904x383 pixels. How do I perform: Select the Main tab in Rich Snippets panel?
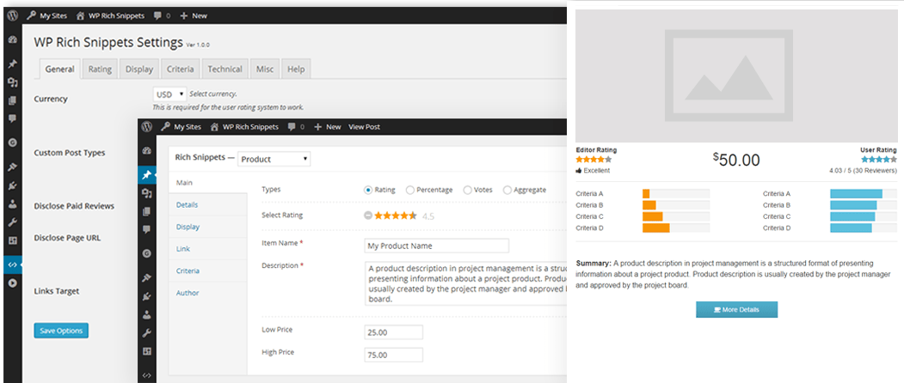click(208, 183)
